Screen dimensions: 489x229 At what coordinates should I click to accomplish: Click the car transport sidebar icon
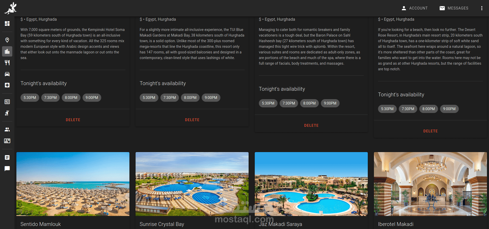tap(7, 74)
